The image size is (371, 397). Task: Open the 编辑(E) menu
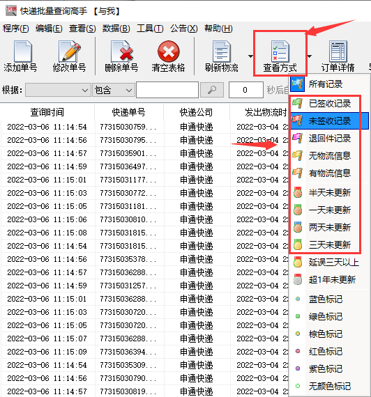coord(49,29)
